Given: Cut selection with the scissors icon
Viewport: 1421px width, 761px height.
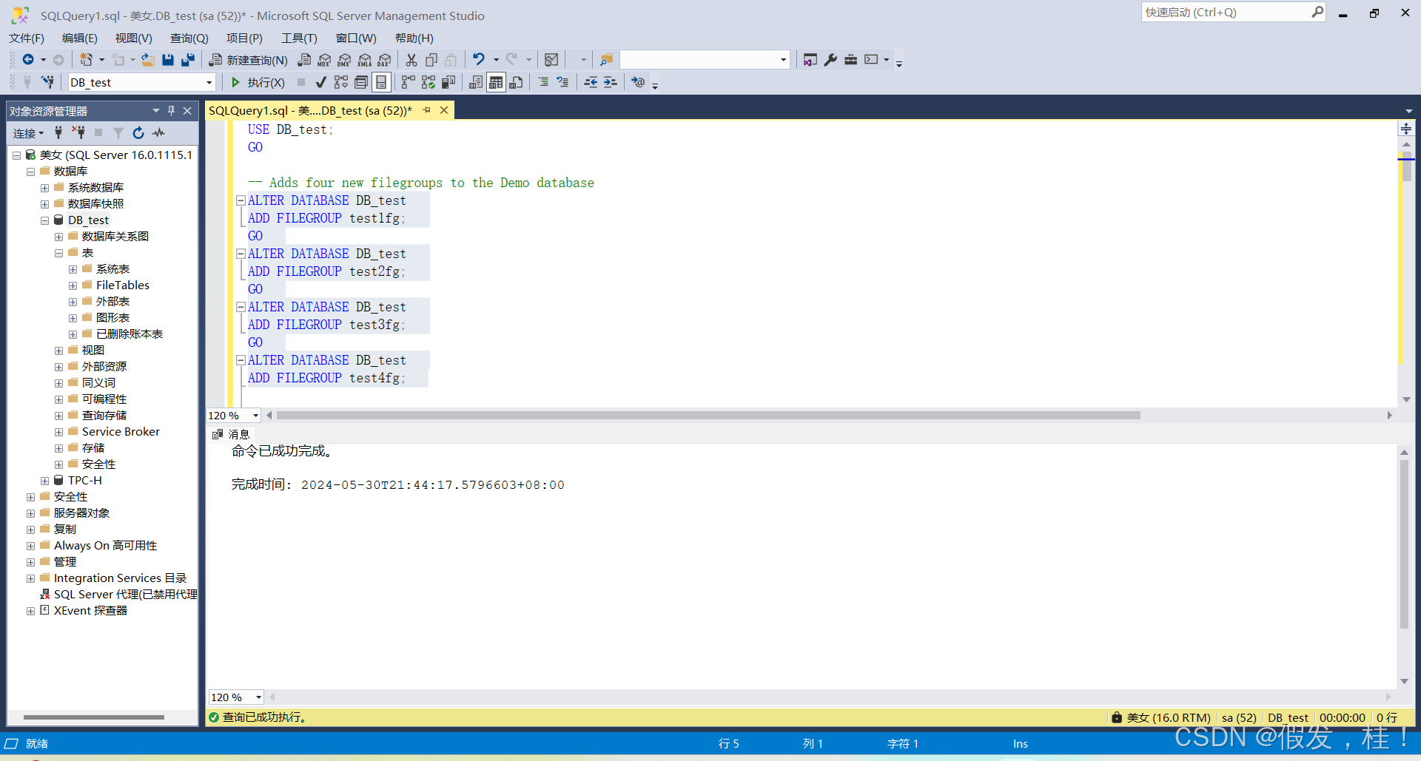Looking at the screenshot, I should [411, 60].
